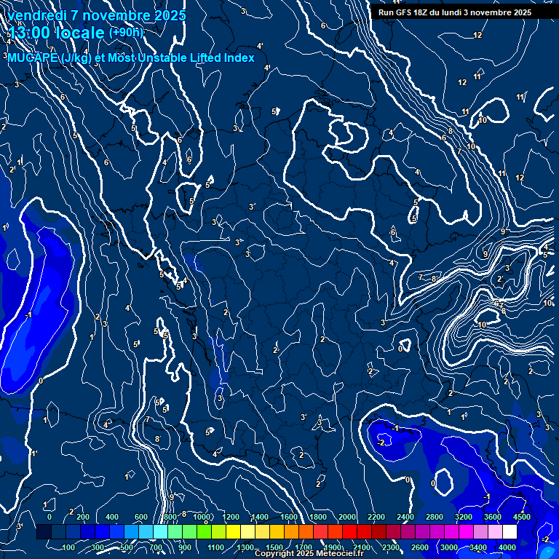Screen dimensions: 559x559
Task: Choose pale yellow swatch between 1300 and 1400
Action: click(x=247, y=531)
